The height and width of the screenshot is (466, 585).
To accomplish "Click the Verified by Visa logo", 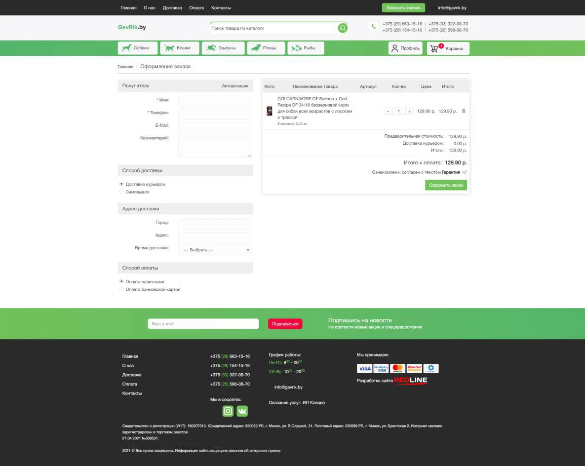I will (x=381, y=369).
